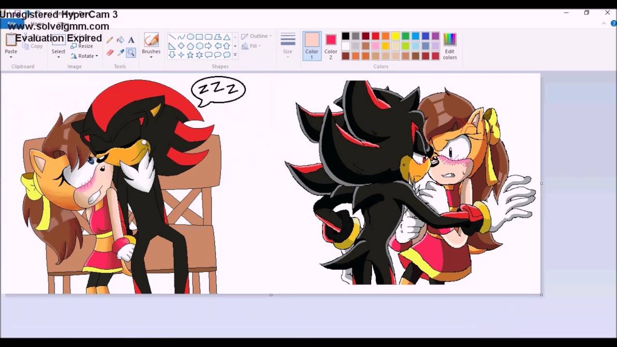The height and width of the screenshot is (347, 617).
Task: Choose the Five-point star shape
Action: tap(190, 55)
